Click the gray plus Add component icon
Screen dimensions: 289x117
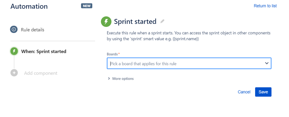click(14, 73)
